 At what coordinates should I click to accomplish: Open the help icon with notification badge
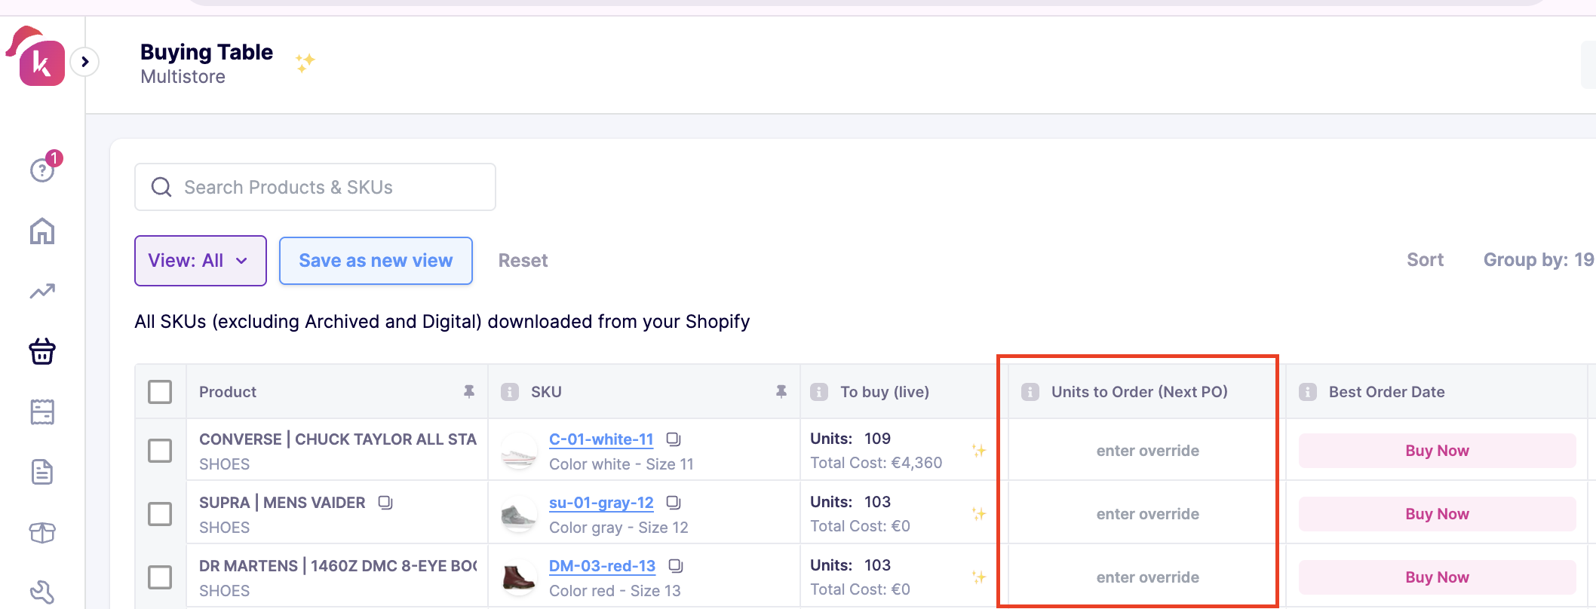click(45, 167)
